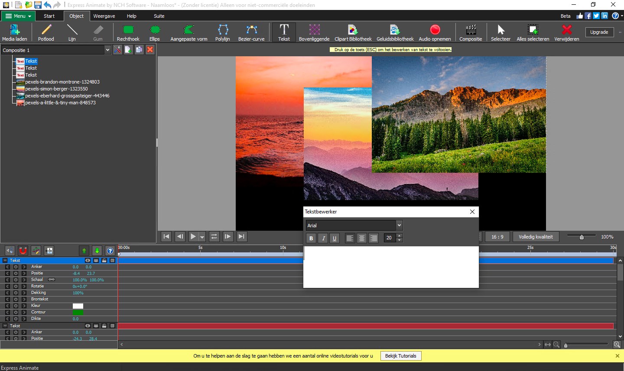Select the Ellips shape tool

click(155, 32)
